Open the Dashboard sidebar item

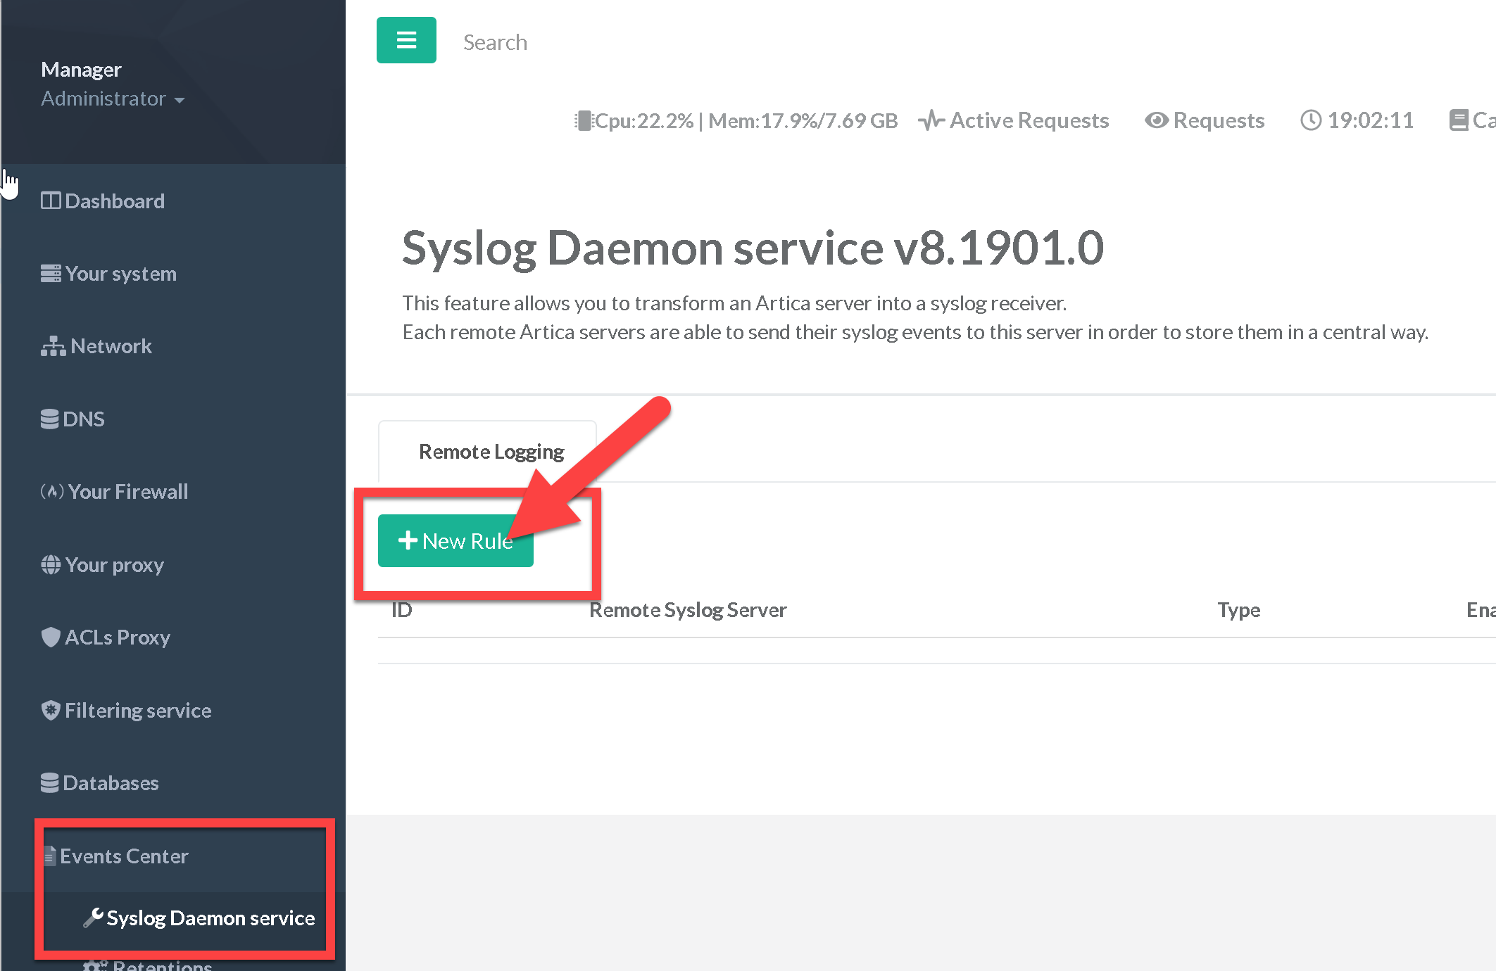coord(103,201)
